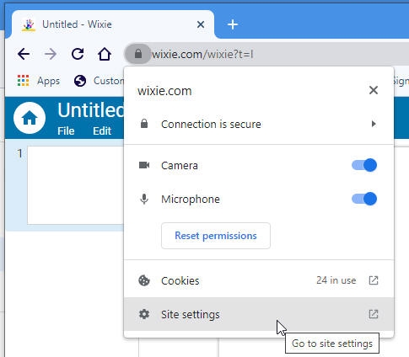
Task: Open the Apps grid bookmark icon
Action: point(23,81)
